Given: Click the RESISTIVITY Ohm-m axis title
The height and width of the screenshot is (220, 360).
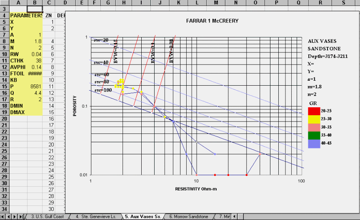Looking at the screenshot, I should (x=196, y=189).
